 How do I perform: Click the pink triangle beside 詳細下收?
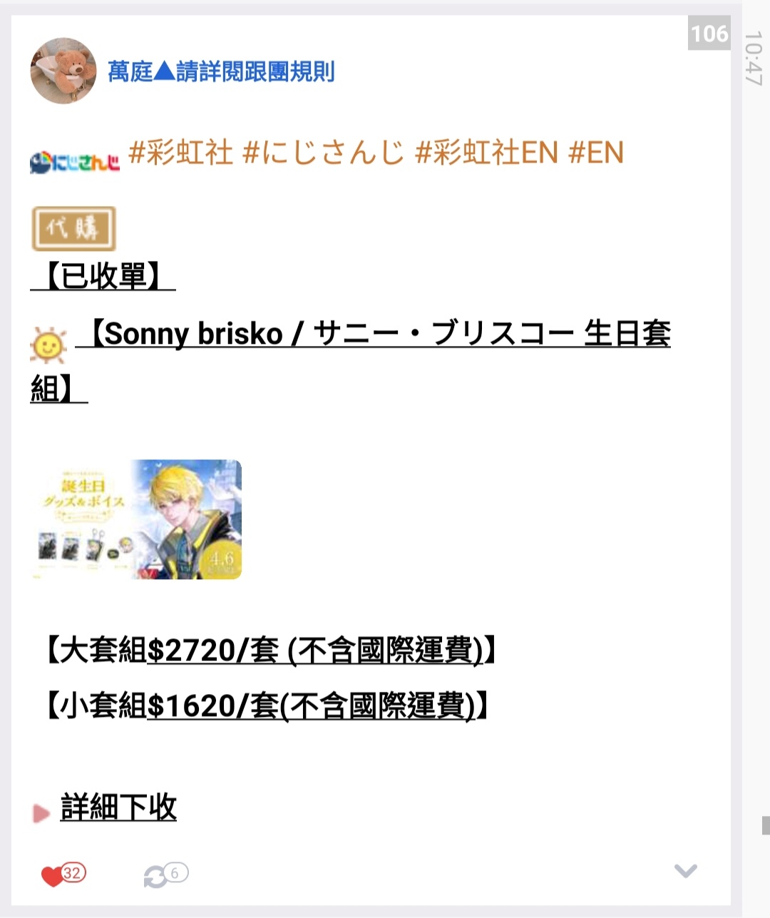41,813
